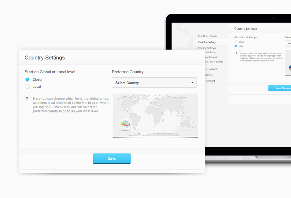Select the Global radio button in the front card
Image resolution: width=291 pixels, height=198 pixels.
[x=28, y=79]
